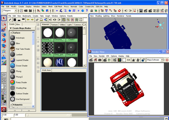Switch to the Textures tab
Image resolution: width=169 pixels, height=120 pixels.
point(54,25)
